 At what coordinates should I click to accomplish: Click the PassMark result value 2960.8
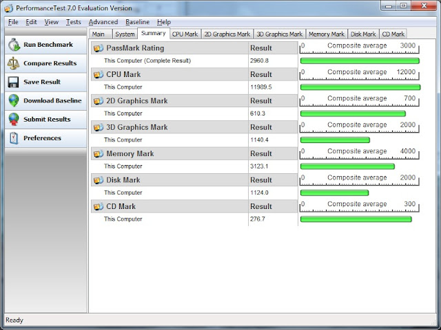click(x=259, y=61)
